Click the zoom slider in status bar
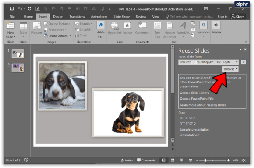 [x=205, y=160]
